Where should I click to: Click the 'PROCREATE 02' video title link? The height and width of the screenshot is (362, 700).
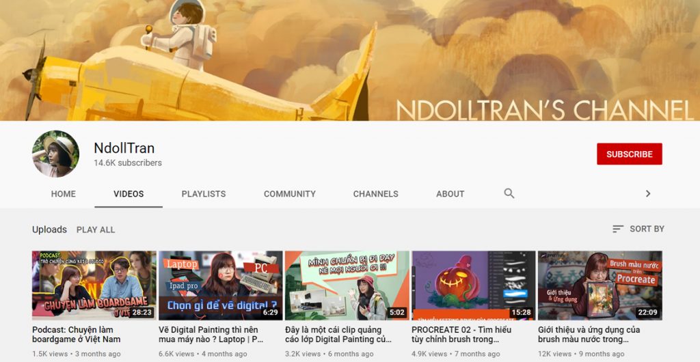(x=461, y=334)
